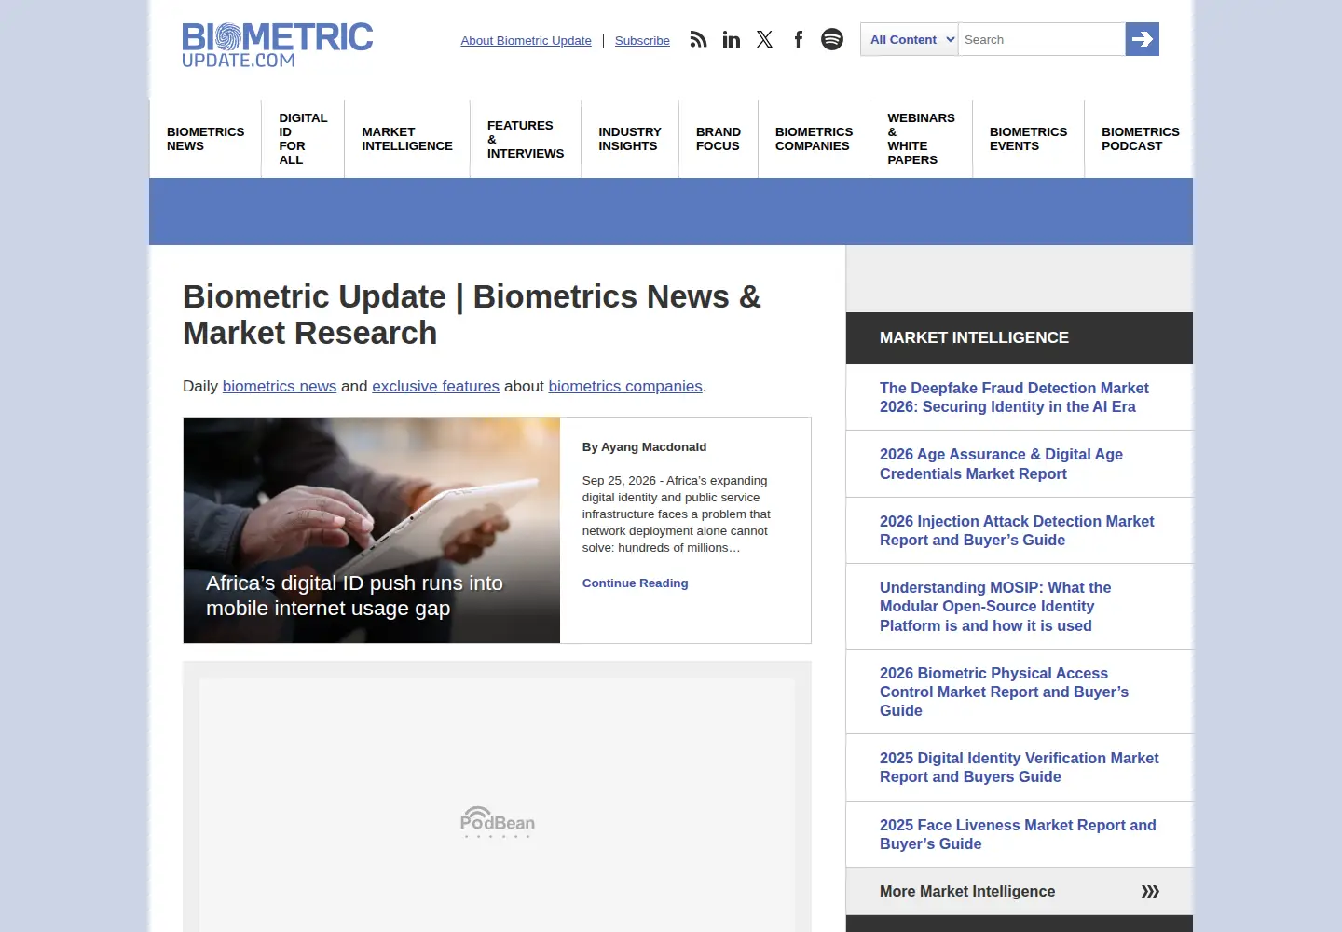Image resolution: width=1342 pixels, height=932 pixels.
Task: Open 2025 Digital Identity Verification Market report
Action: (1020, 767)
